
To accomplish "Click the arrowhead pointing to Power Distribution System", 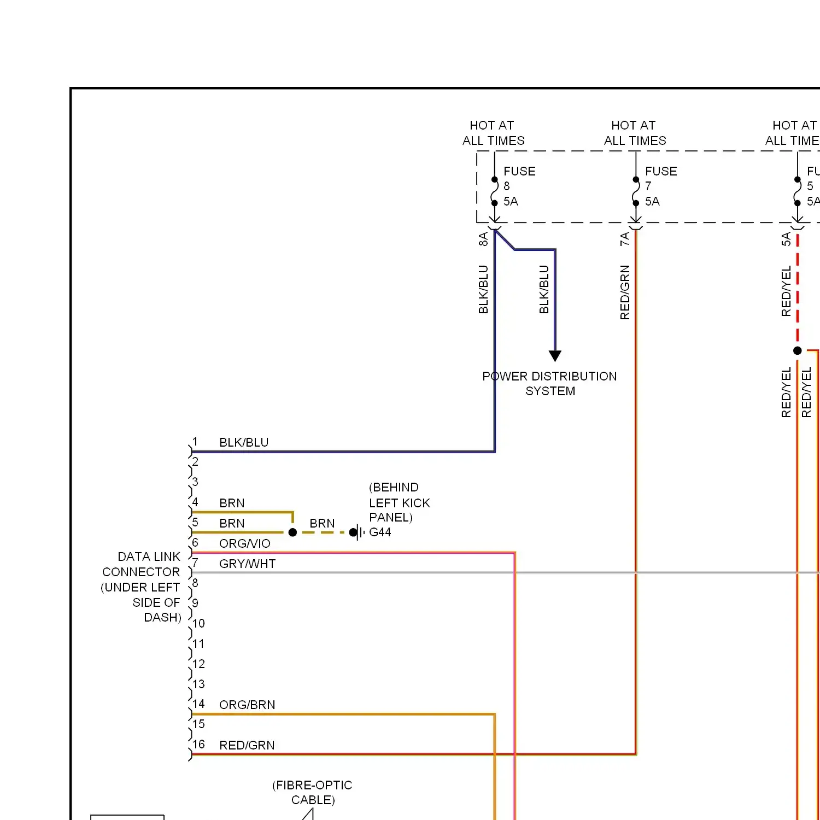I will 555,356.
